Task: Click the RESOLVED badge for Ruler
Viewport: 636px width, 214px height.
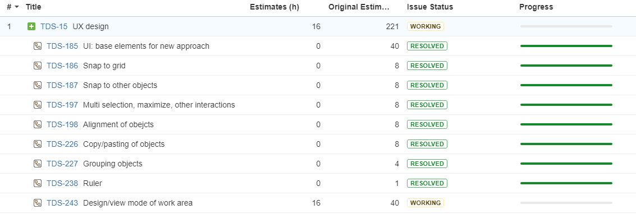Action: coord(427,183)
